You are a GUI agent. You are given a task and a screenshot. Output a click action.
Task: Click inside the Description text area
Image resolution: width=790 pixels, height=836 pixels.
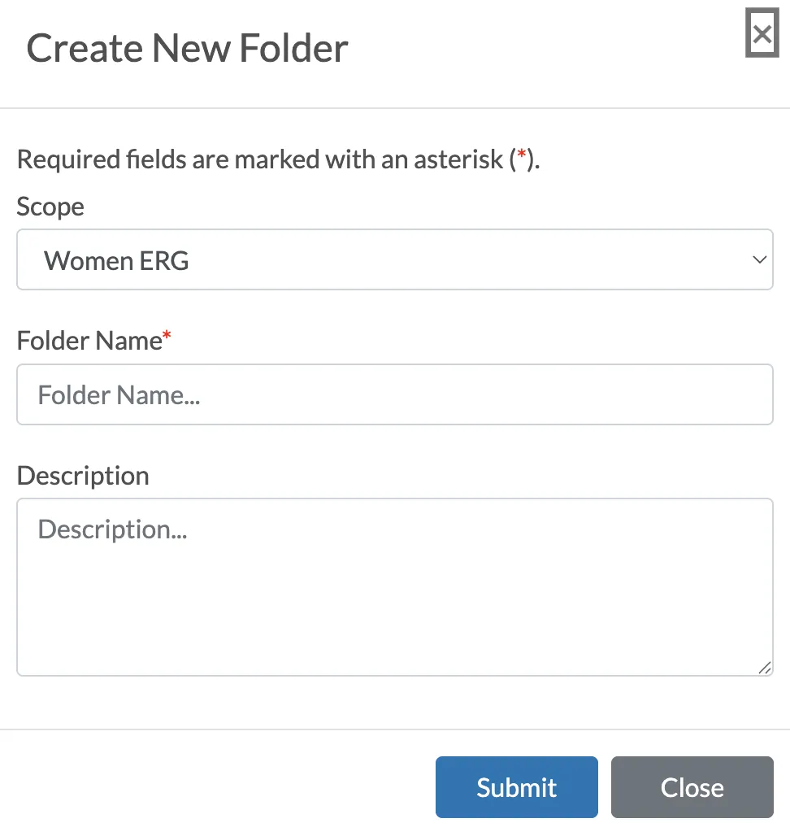(395, 587)
